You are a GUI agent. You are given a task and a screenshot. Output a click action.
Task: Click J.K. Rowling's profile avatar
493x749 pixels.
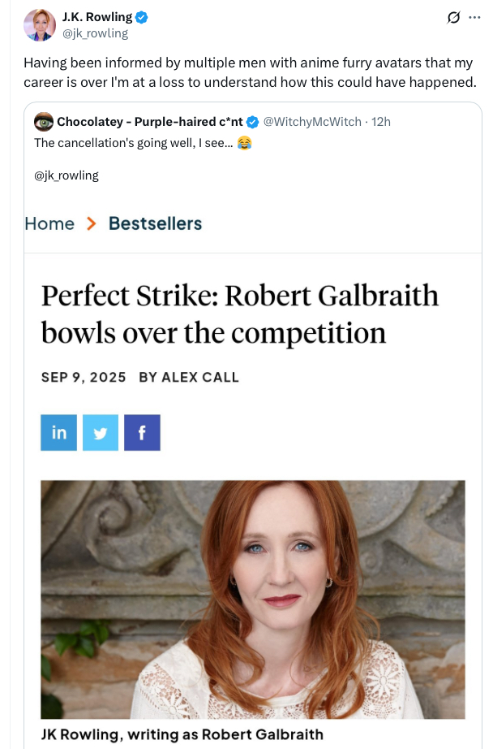tap(39, 24)
